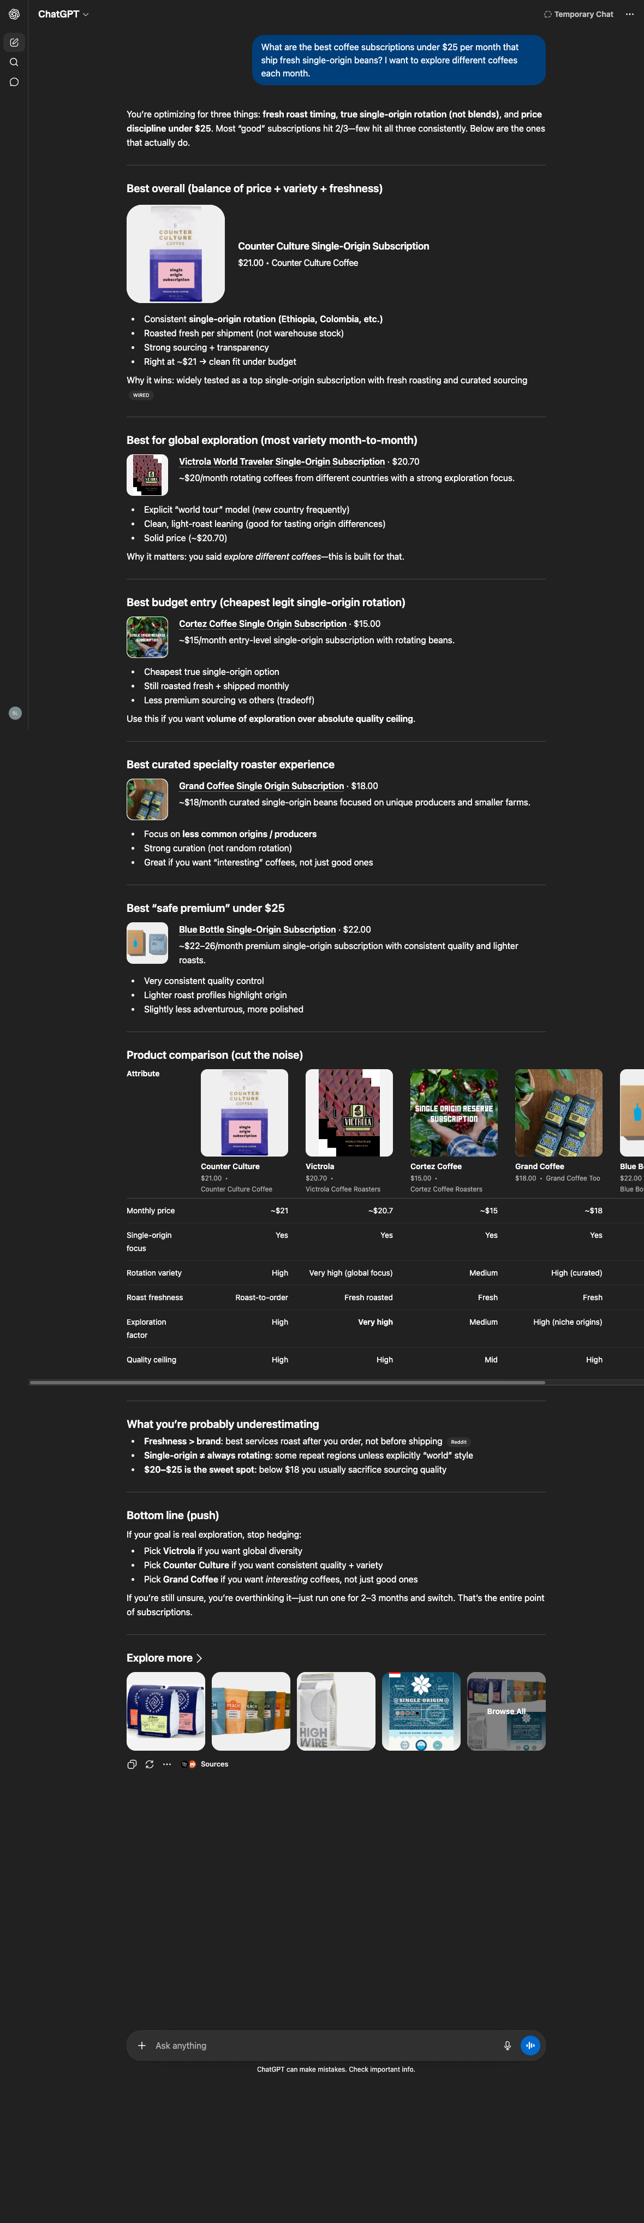Click the 'High (curated)' table cell
644x2223 pixels.
click(577, 1273)
